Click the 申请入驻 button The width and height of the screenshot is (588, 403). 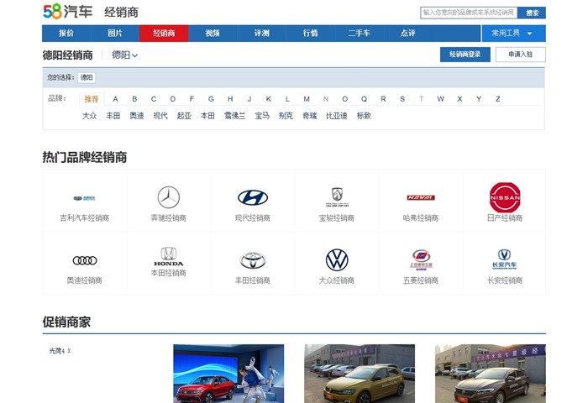pyautogui.click(x=521, y=55)
